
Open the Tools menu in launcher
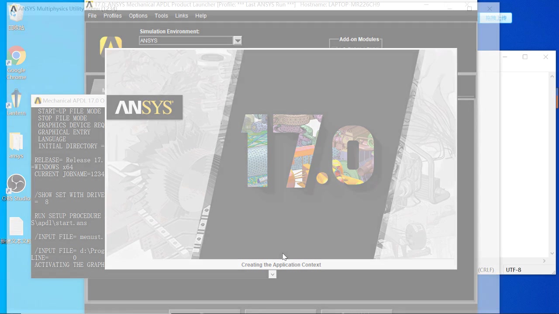(161, 16)
